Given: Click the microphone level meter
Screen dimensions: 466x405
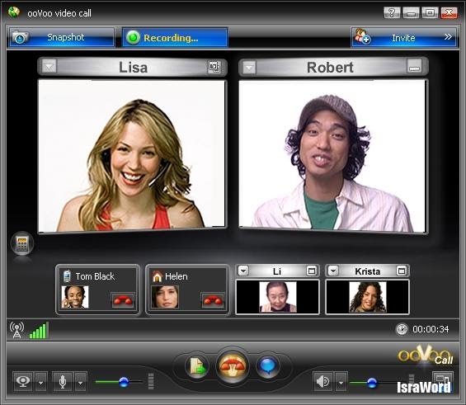Looking at the screenshot, I should (151, 381).
